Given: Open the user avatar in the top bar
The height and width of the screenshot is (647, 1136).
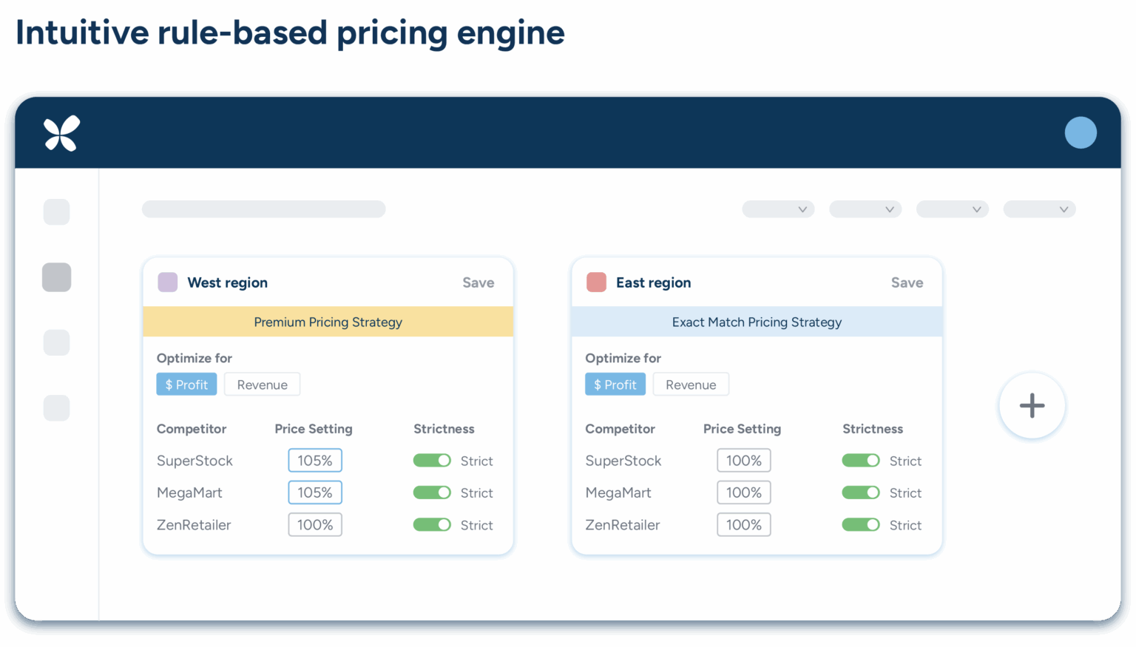Looking at the screenshot, I should [x=1081, y=132].
